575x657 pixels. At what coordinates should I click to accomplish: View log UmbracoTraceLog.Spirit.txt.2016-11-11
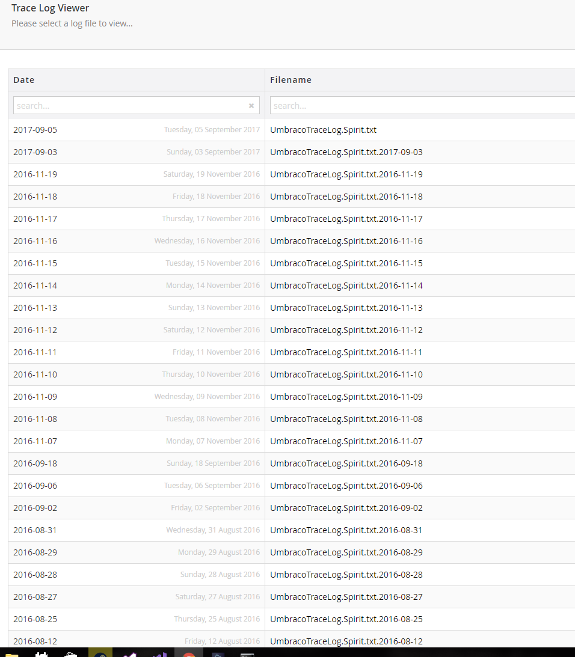(x=346, y=352)
